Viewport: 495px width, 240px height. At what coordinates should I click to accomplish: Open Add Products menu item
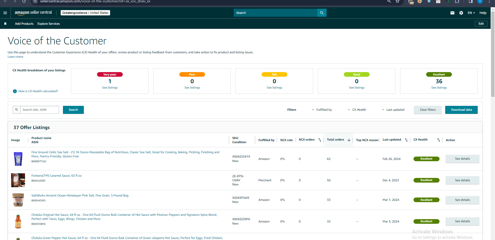[x=24, y=24]
